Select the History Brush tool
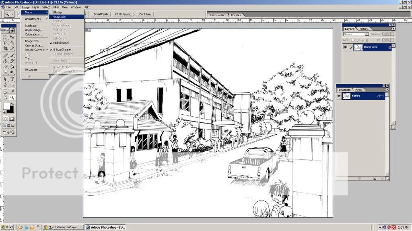412x231 pixels. (x=12, y=61)
